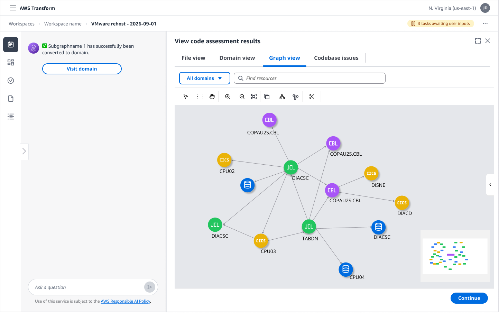
Task: Send the chat question arrow button
Action: click(x=149, y=287)
